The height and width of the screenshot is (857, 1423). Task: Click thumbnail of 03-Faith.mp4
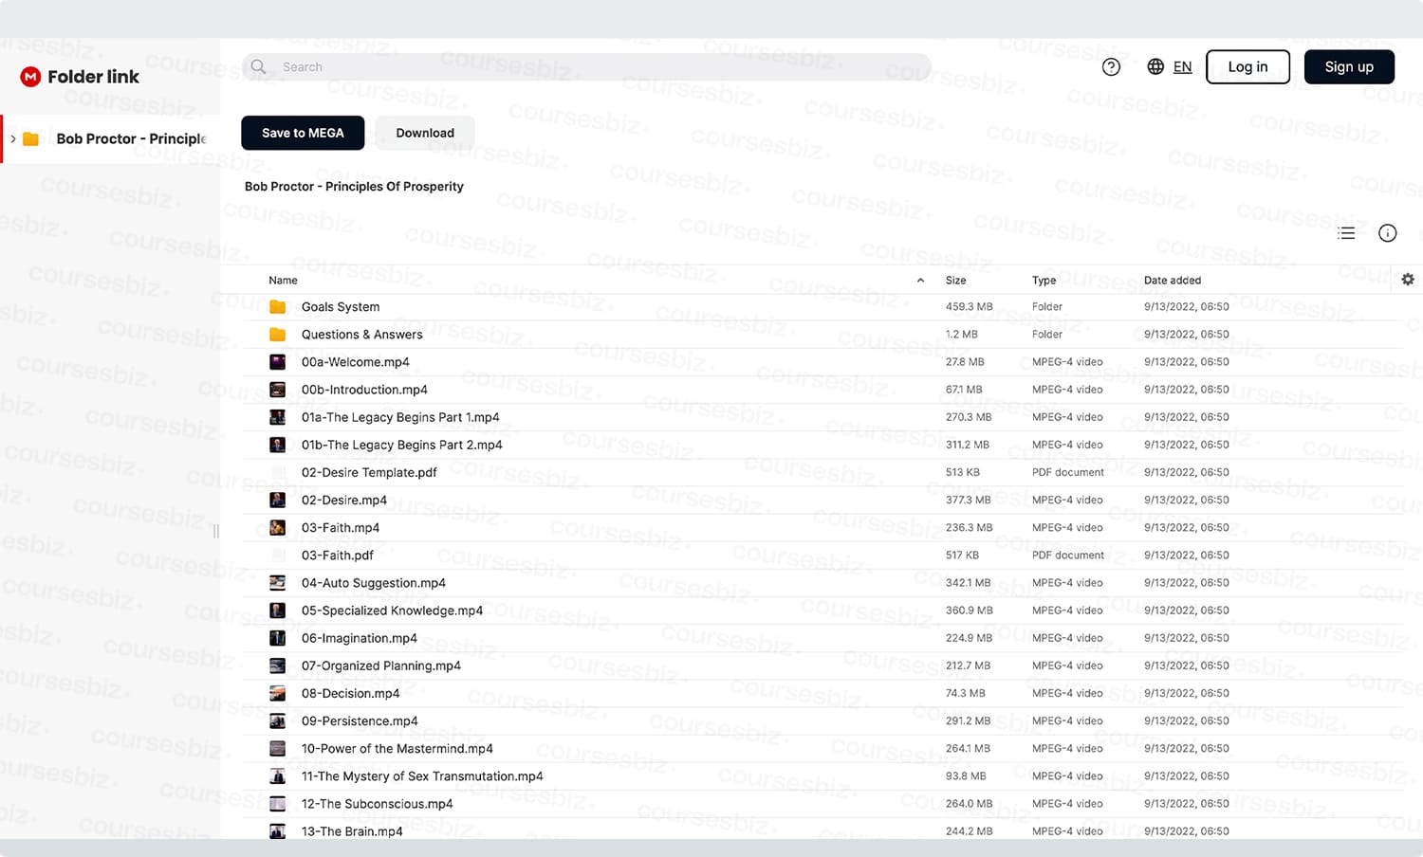277,528
